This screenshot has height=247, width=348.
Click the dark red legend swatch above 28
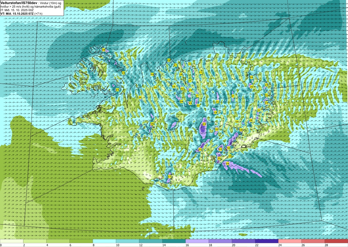point(336,241)
